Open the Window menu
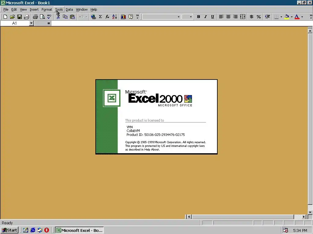The height and width of the screenshot is (234, 313). (82, 9)
